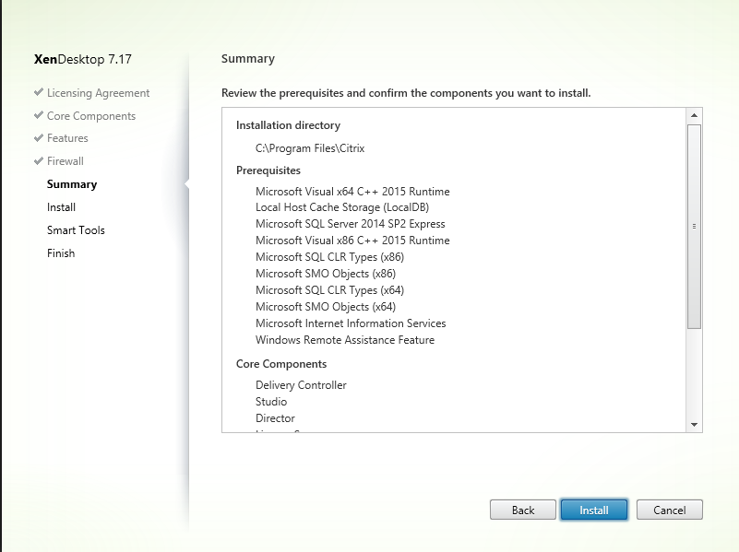Viewport: 739px width, 552px height.
Task: Select the Summary step in sidebar
Action: [72, 184]
